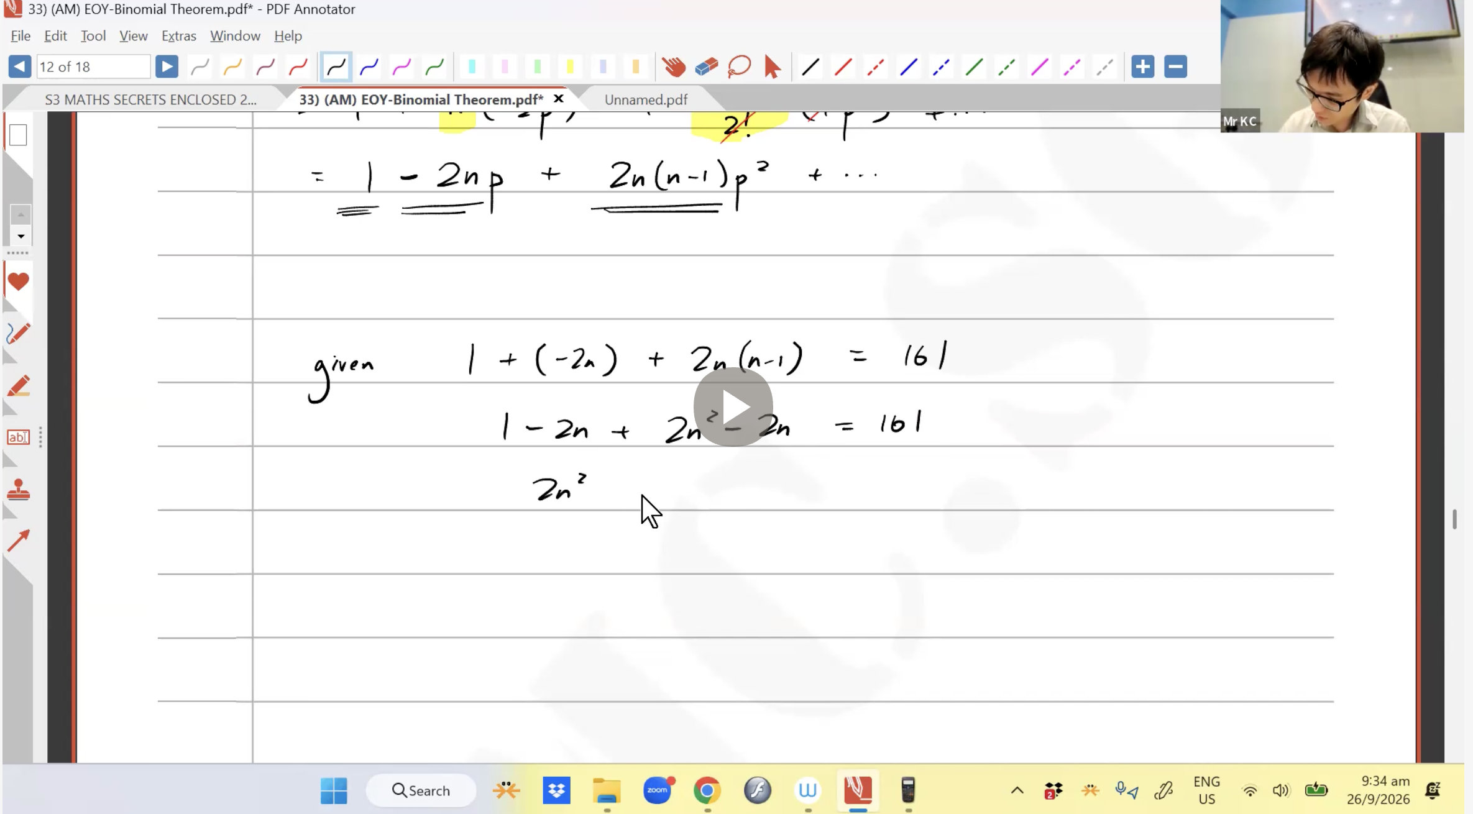Switch to S3 MATHS SECRETS ENCLOSED tab
The image size is (1473, 814).
point(150,99)
